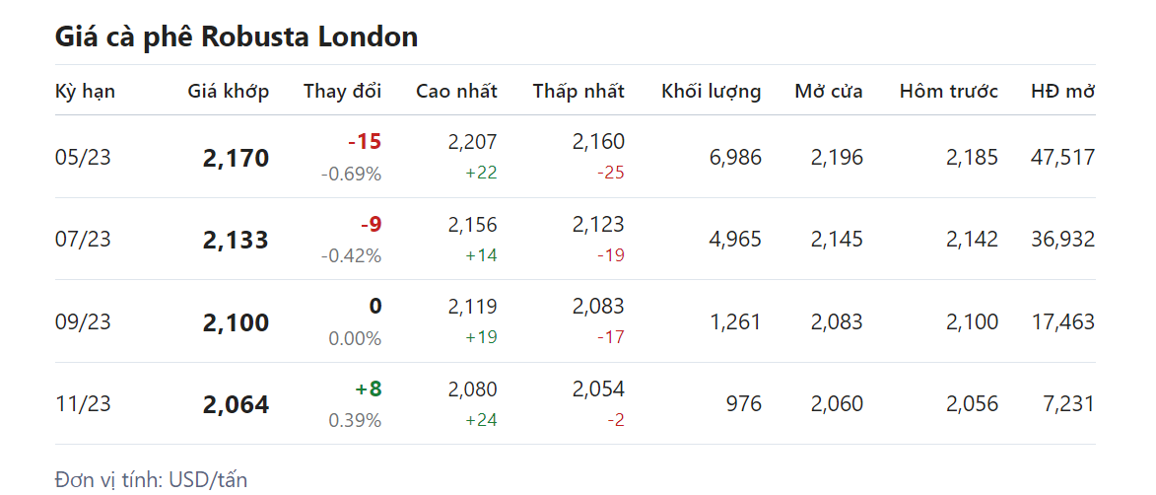Select the 47,517 open interest value
Screen dimensions: 1156x495
pyautogui.click(x=1061, y=157)
